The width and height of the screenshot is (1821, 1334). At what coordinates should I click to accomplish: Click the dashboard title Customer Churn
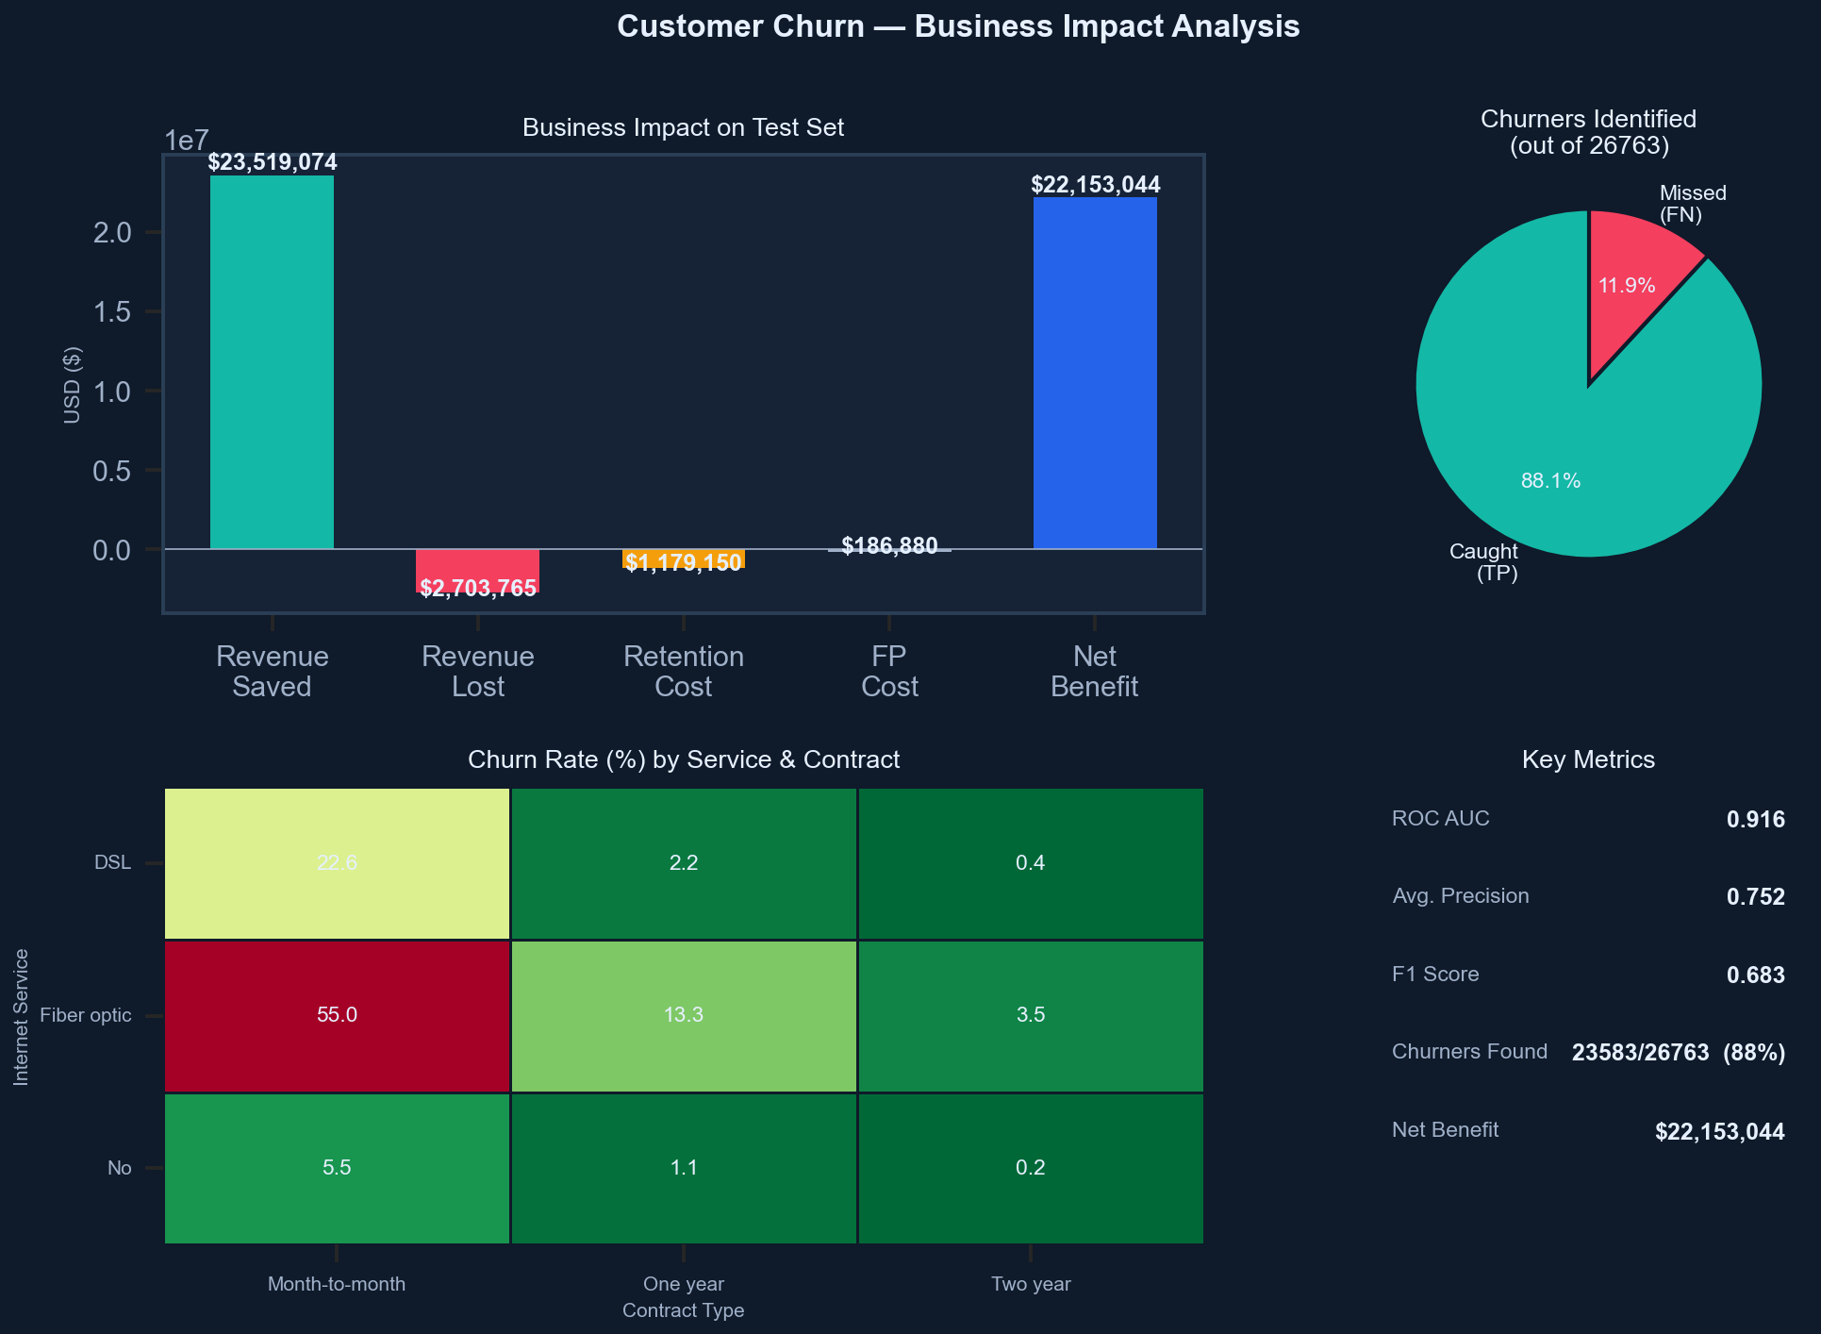(x=958, y=26)
